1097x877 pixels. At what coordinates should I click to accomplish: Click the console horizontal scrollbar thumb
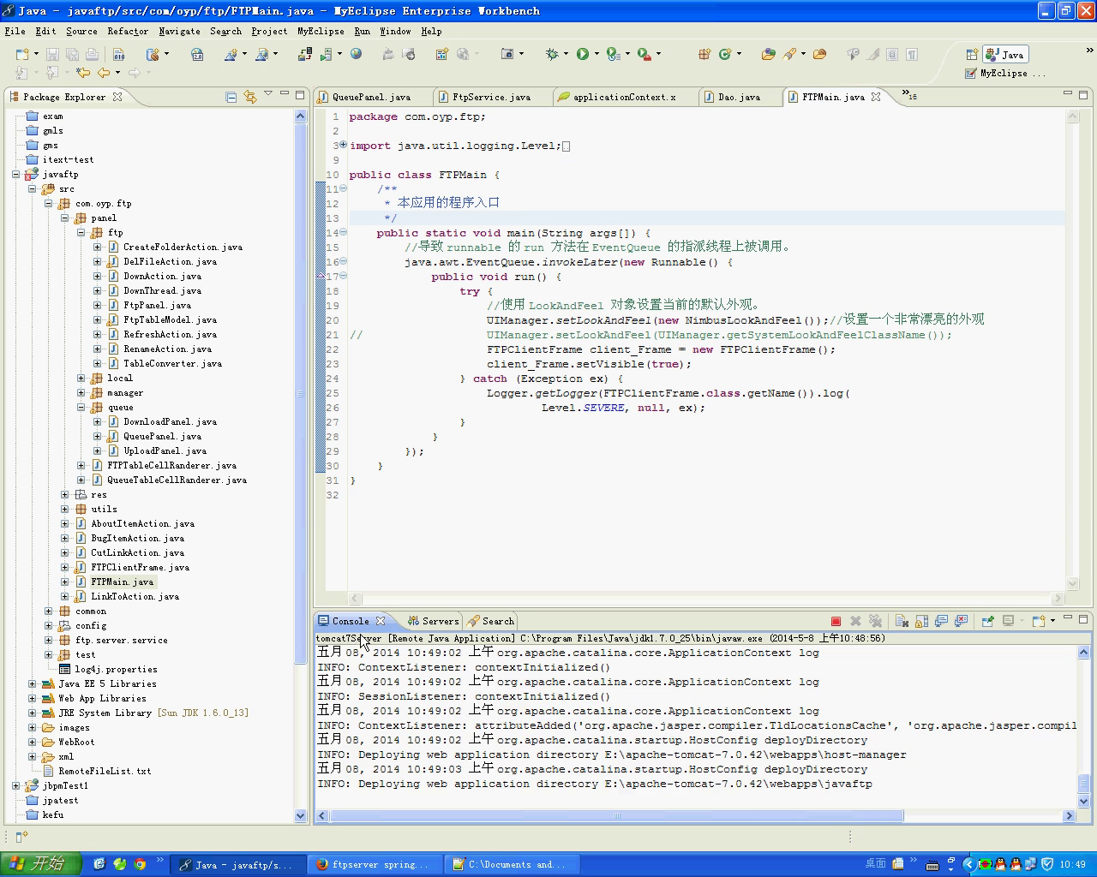pyautogui.click(x=617, y=815)
